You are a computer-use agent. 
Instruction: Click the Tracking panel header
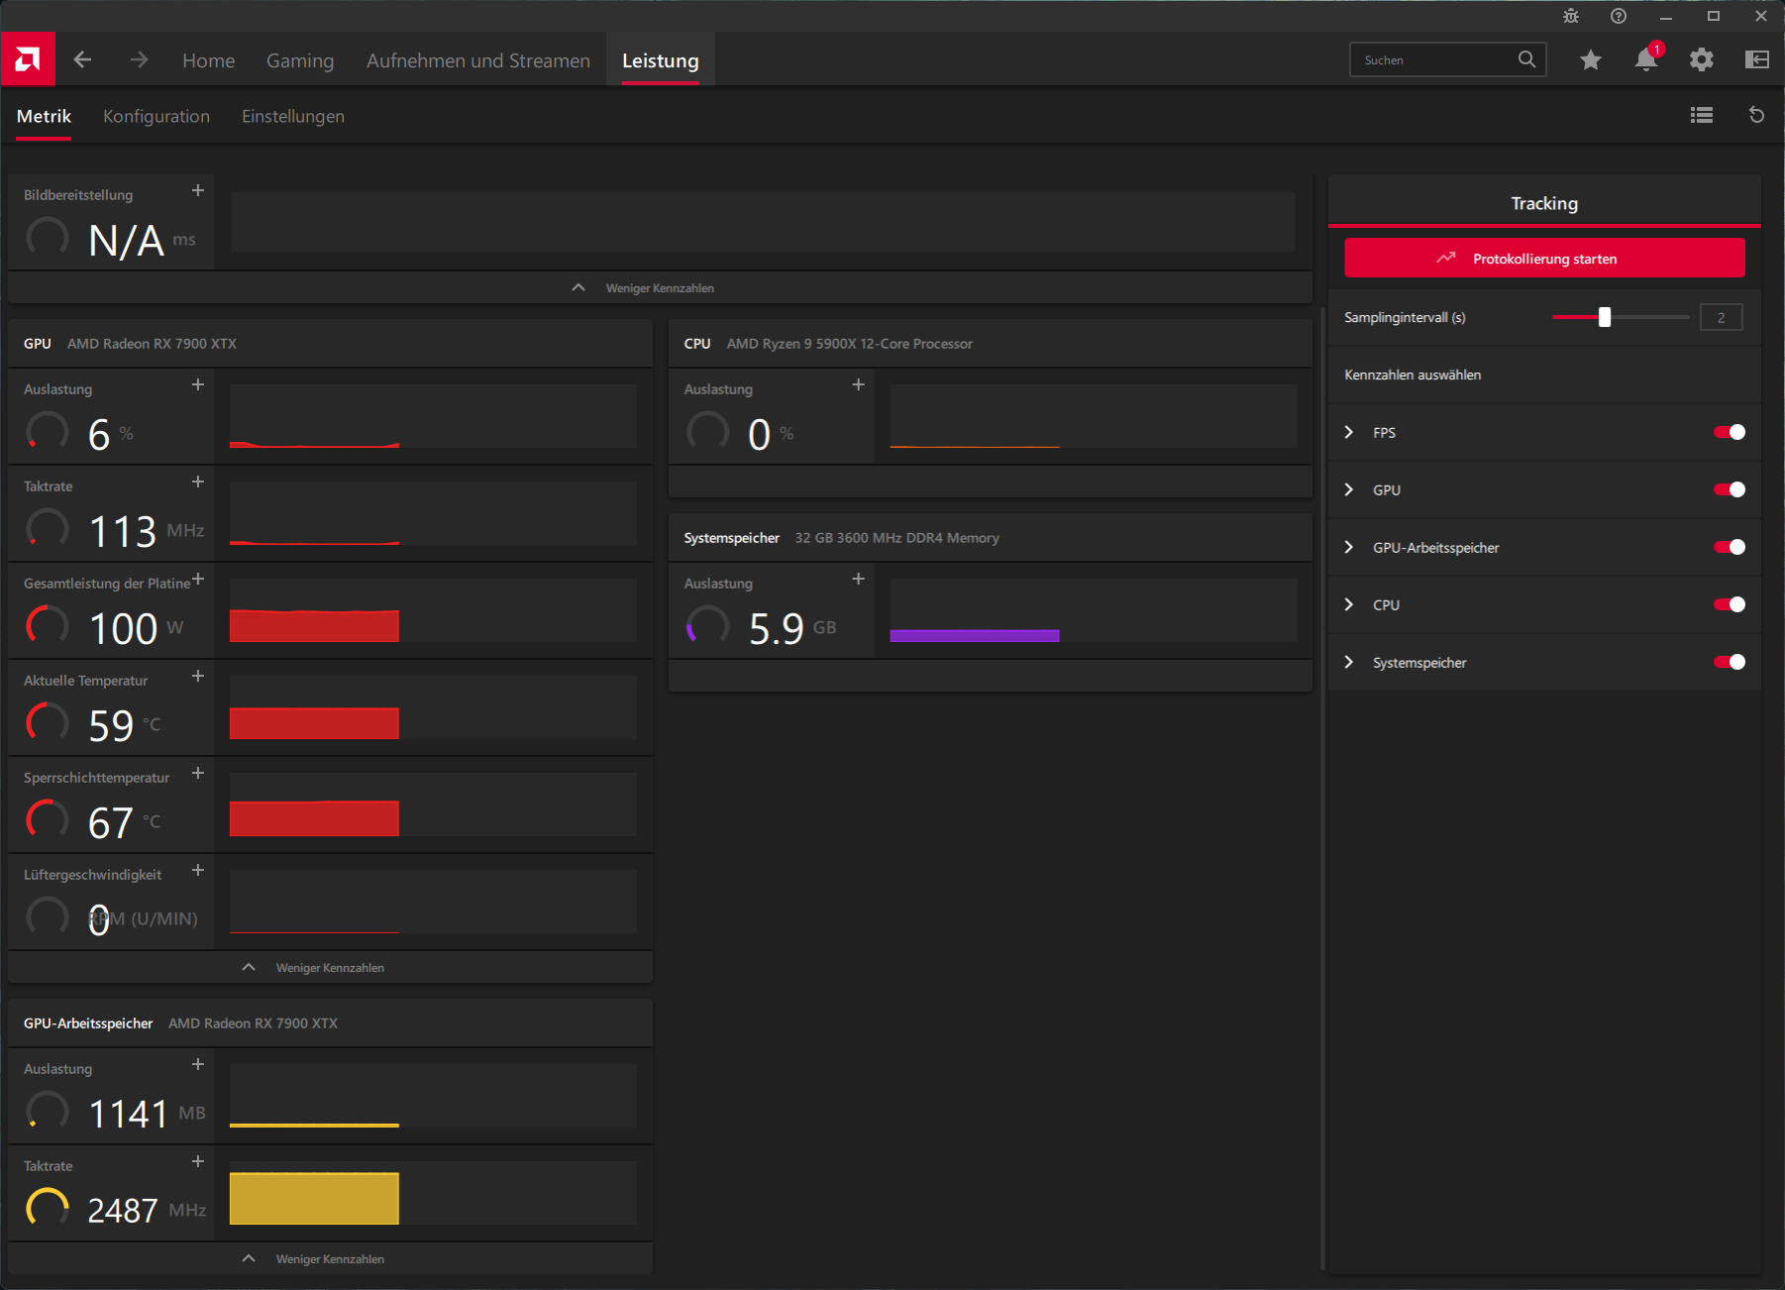point(1544,203)
